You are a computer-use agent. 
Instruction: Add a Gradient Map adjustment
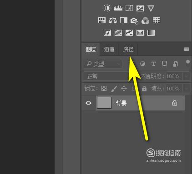click(151, 32)
